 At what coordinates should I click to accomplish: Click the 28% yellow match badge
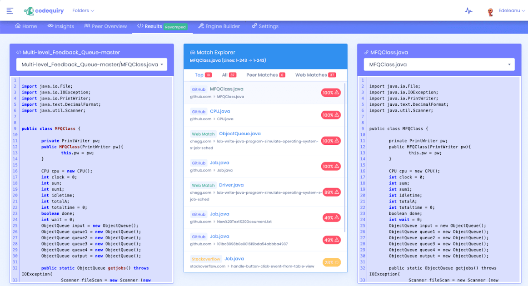tap(331, 262)
